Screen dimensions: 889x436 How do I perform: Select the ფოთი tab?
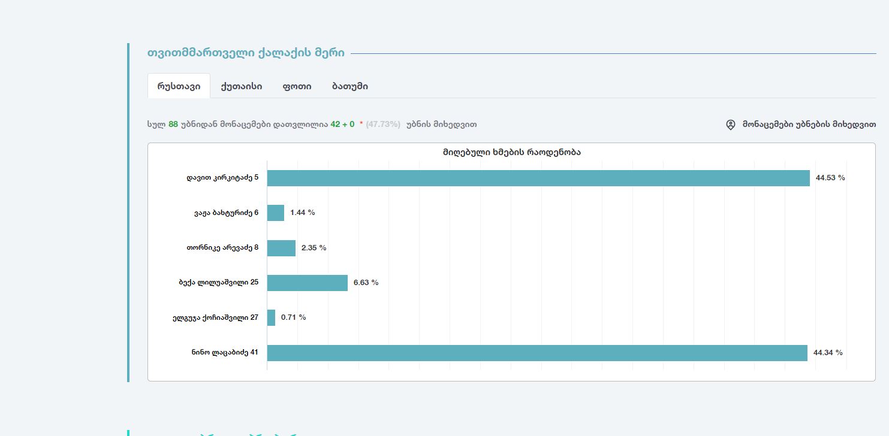[297, 86]
